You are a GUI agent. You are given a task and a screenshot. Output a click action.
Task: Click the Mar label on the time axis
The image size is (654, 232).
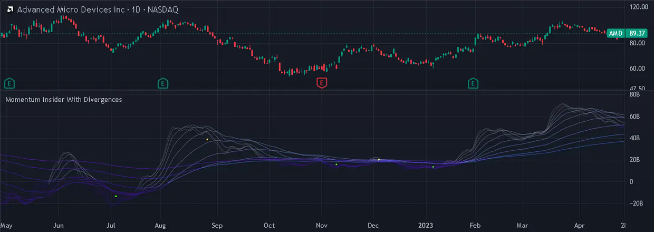pos(523,225)
